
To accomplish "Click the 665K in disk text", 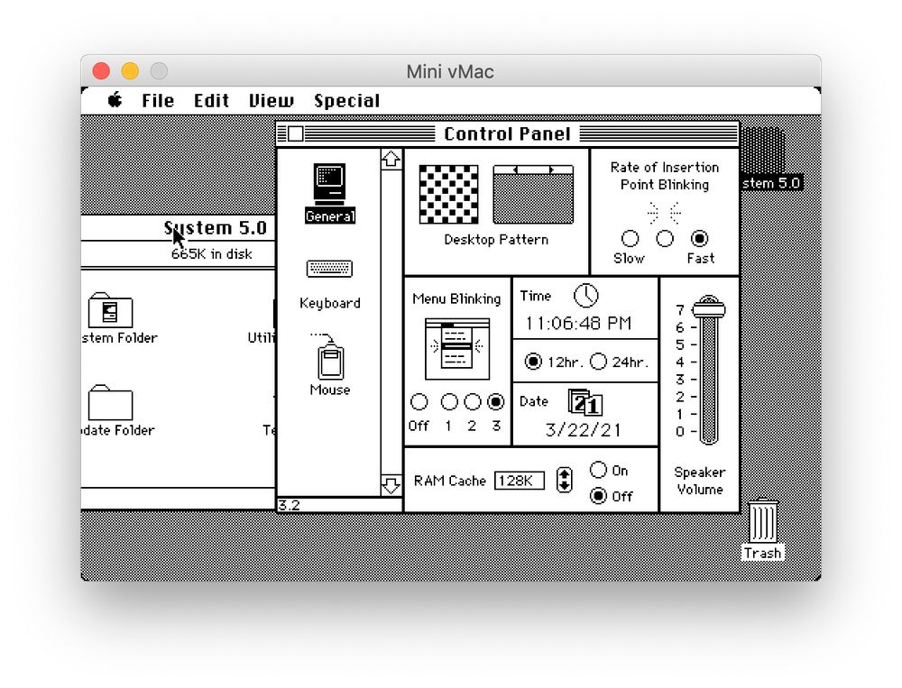I will coord(212,253).
